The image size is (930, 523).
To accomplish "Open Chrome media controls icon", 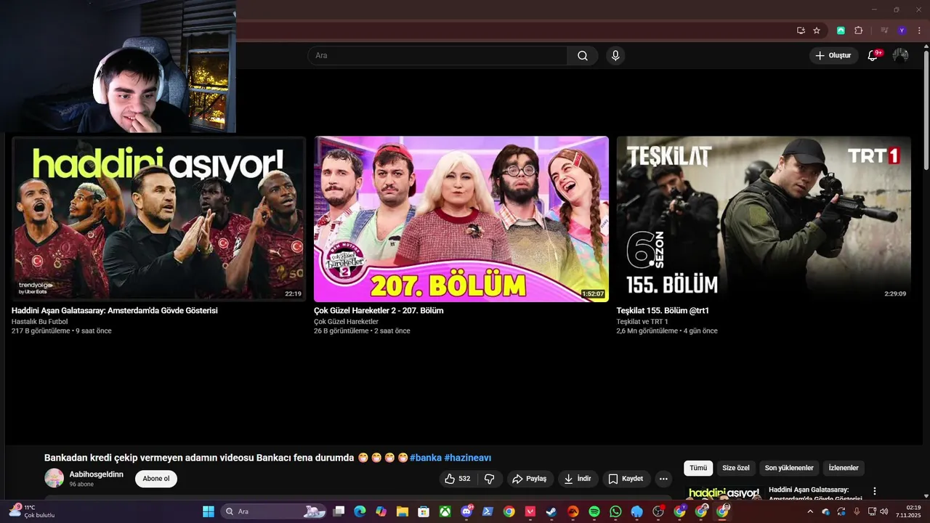I will click(x=884, y=31).
